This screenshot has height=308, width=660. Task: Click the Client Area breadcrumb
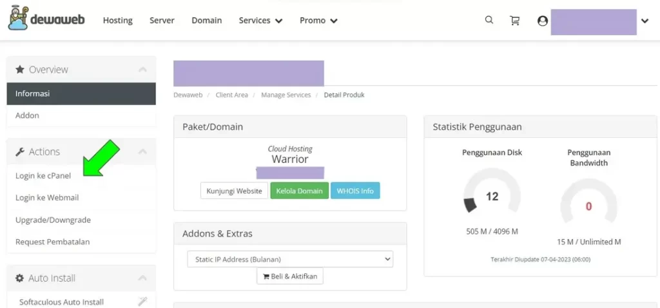[x=232, y=95]
